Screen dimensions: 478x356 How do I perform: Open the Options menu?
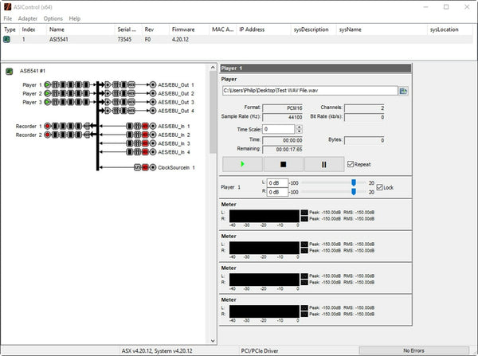pos(53,18)
